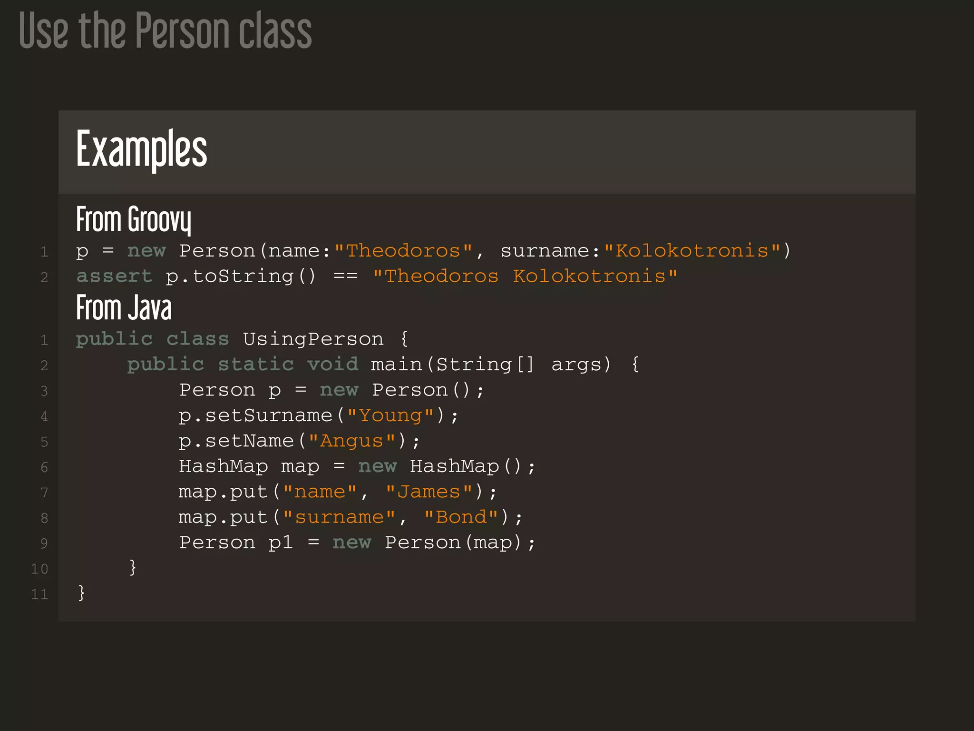Click the slide title 'Use the Person class'
Screen dimensions: 974x731
165,31
